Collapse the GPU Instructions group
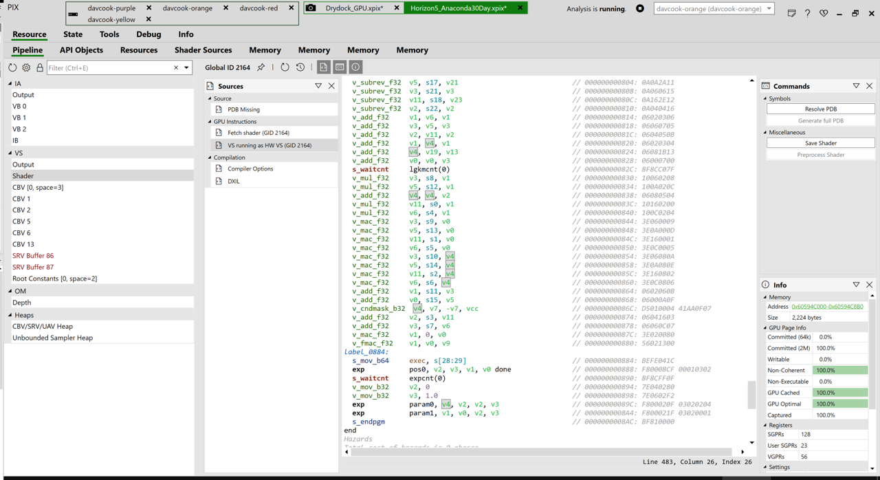The image size is (880, 480). pyautogui.click(x=210, y=122)
